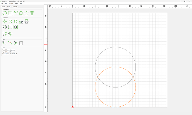Activate the Scale transform tool
Viewport: 192px width, 115px height.
[x=10, y=21]
